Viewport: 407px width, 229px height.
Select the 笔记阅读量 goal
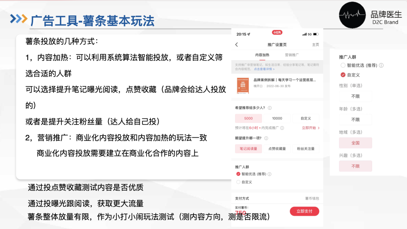[x=248, y=149]
